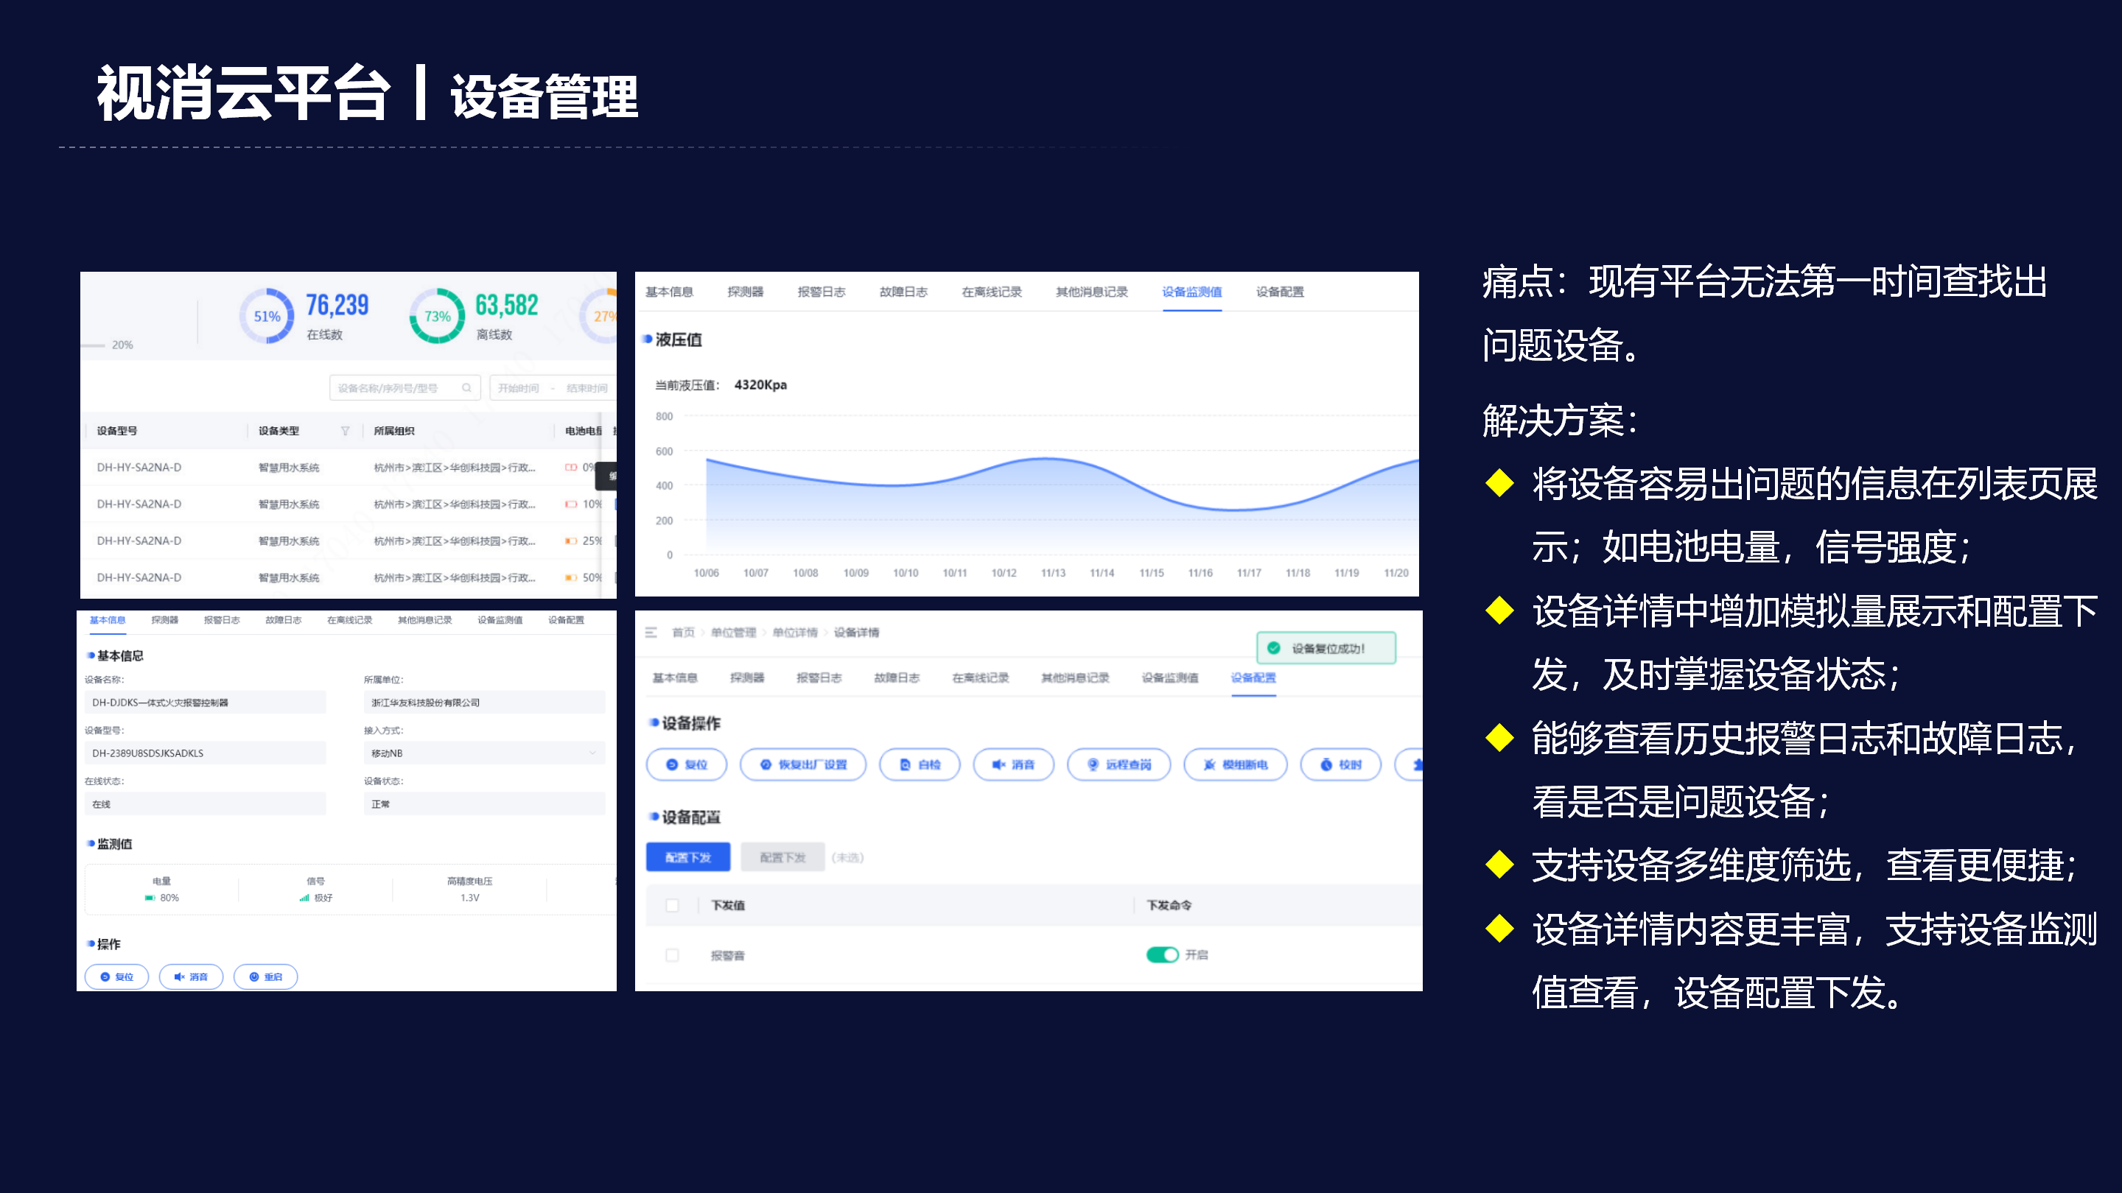The width and height of the screenshot is (2122, 1193).
Task: Toggle the 报警音 开启 switch off
Action: 1161,955
